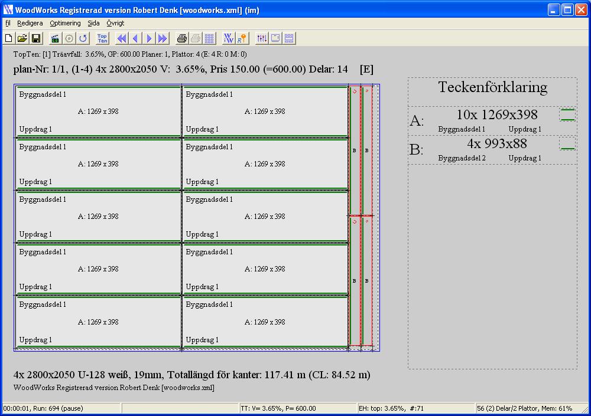Jump to last plan with double-right arrows

[x=163, y=38]
